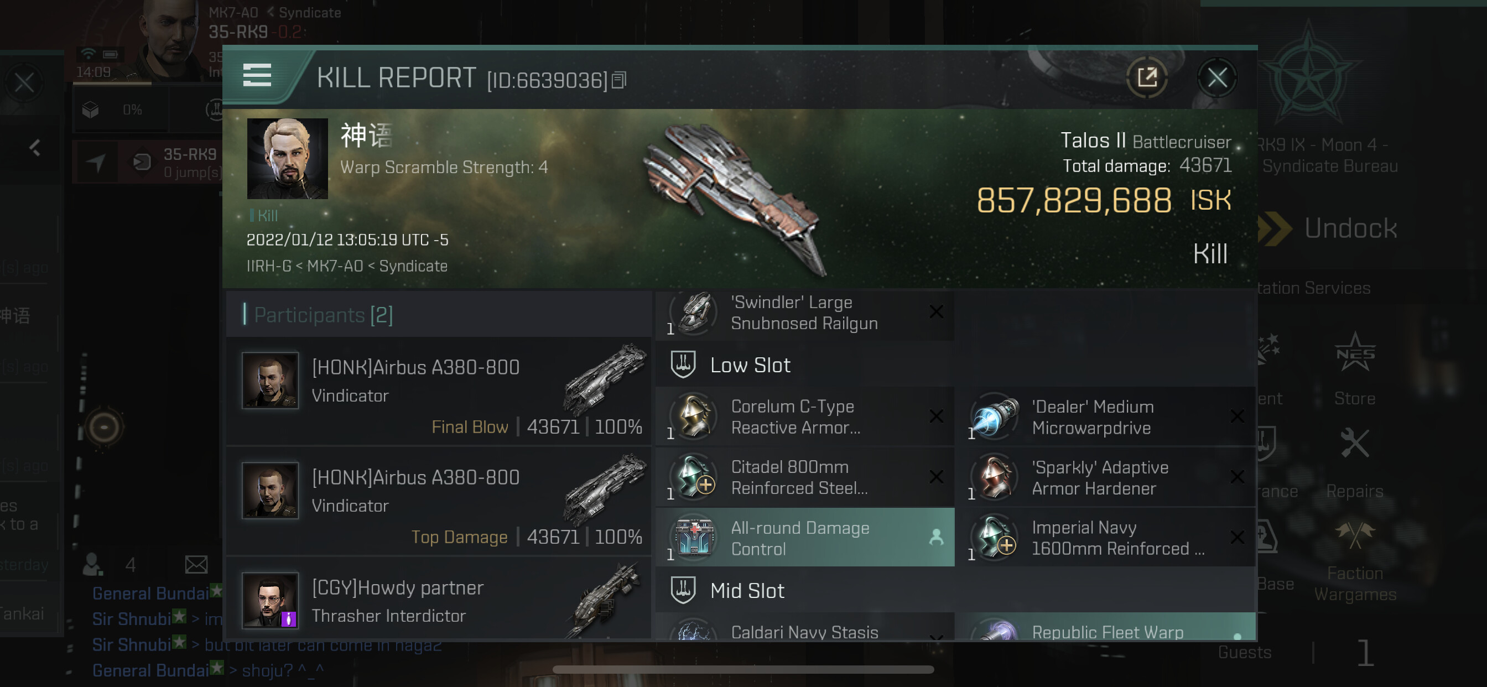
Task: Toggle the X marker on 'Swindler' Large Snubnosed Railgun
Action: tap(937, 312)
